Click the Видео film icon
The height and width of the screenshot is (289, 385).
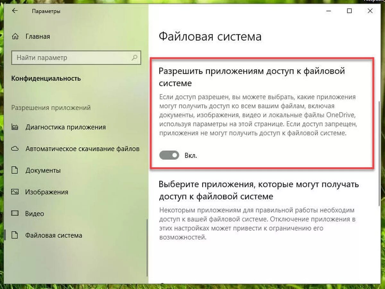point(15,213)
